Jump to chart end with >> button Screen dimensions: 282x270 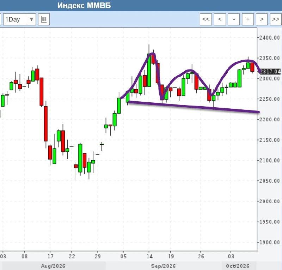[276, 19]
